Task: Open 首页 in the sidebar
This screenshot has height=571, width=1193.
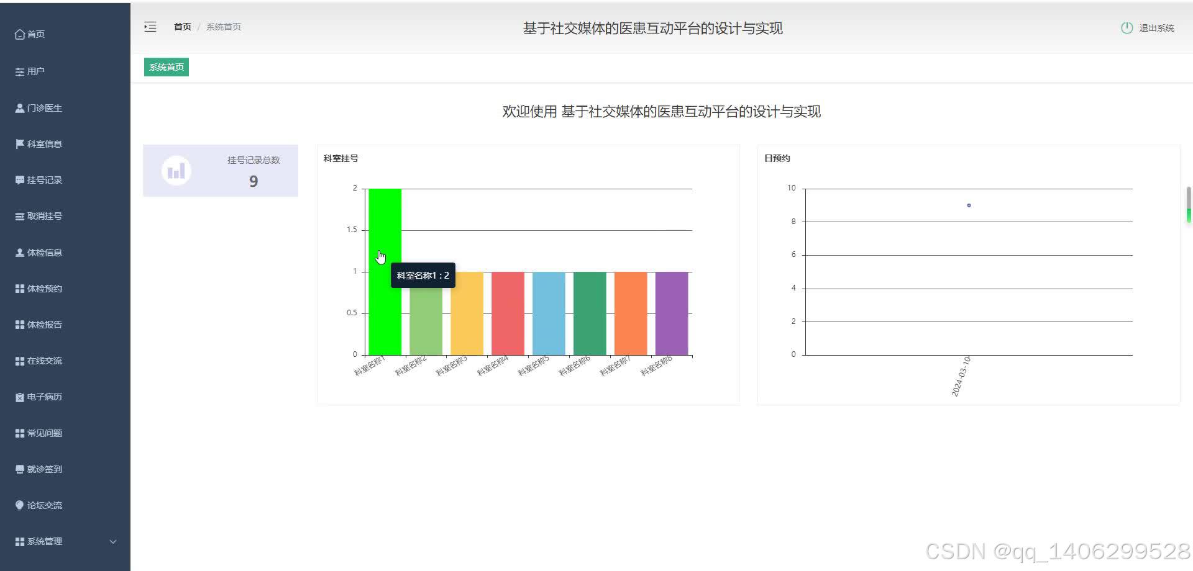Action: click(x=36, y=34)
